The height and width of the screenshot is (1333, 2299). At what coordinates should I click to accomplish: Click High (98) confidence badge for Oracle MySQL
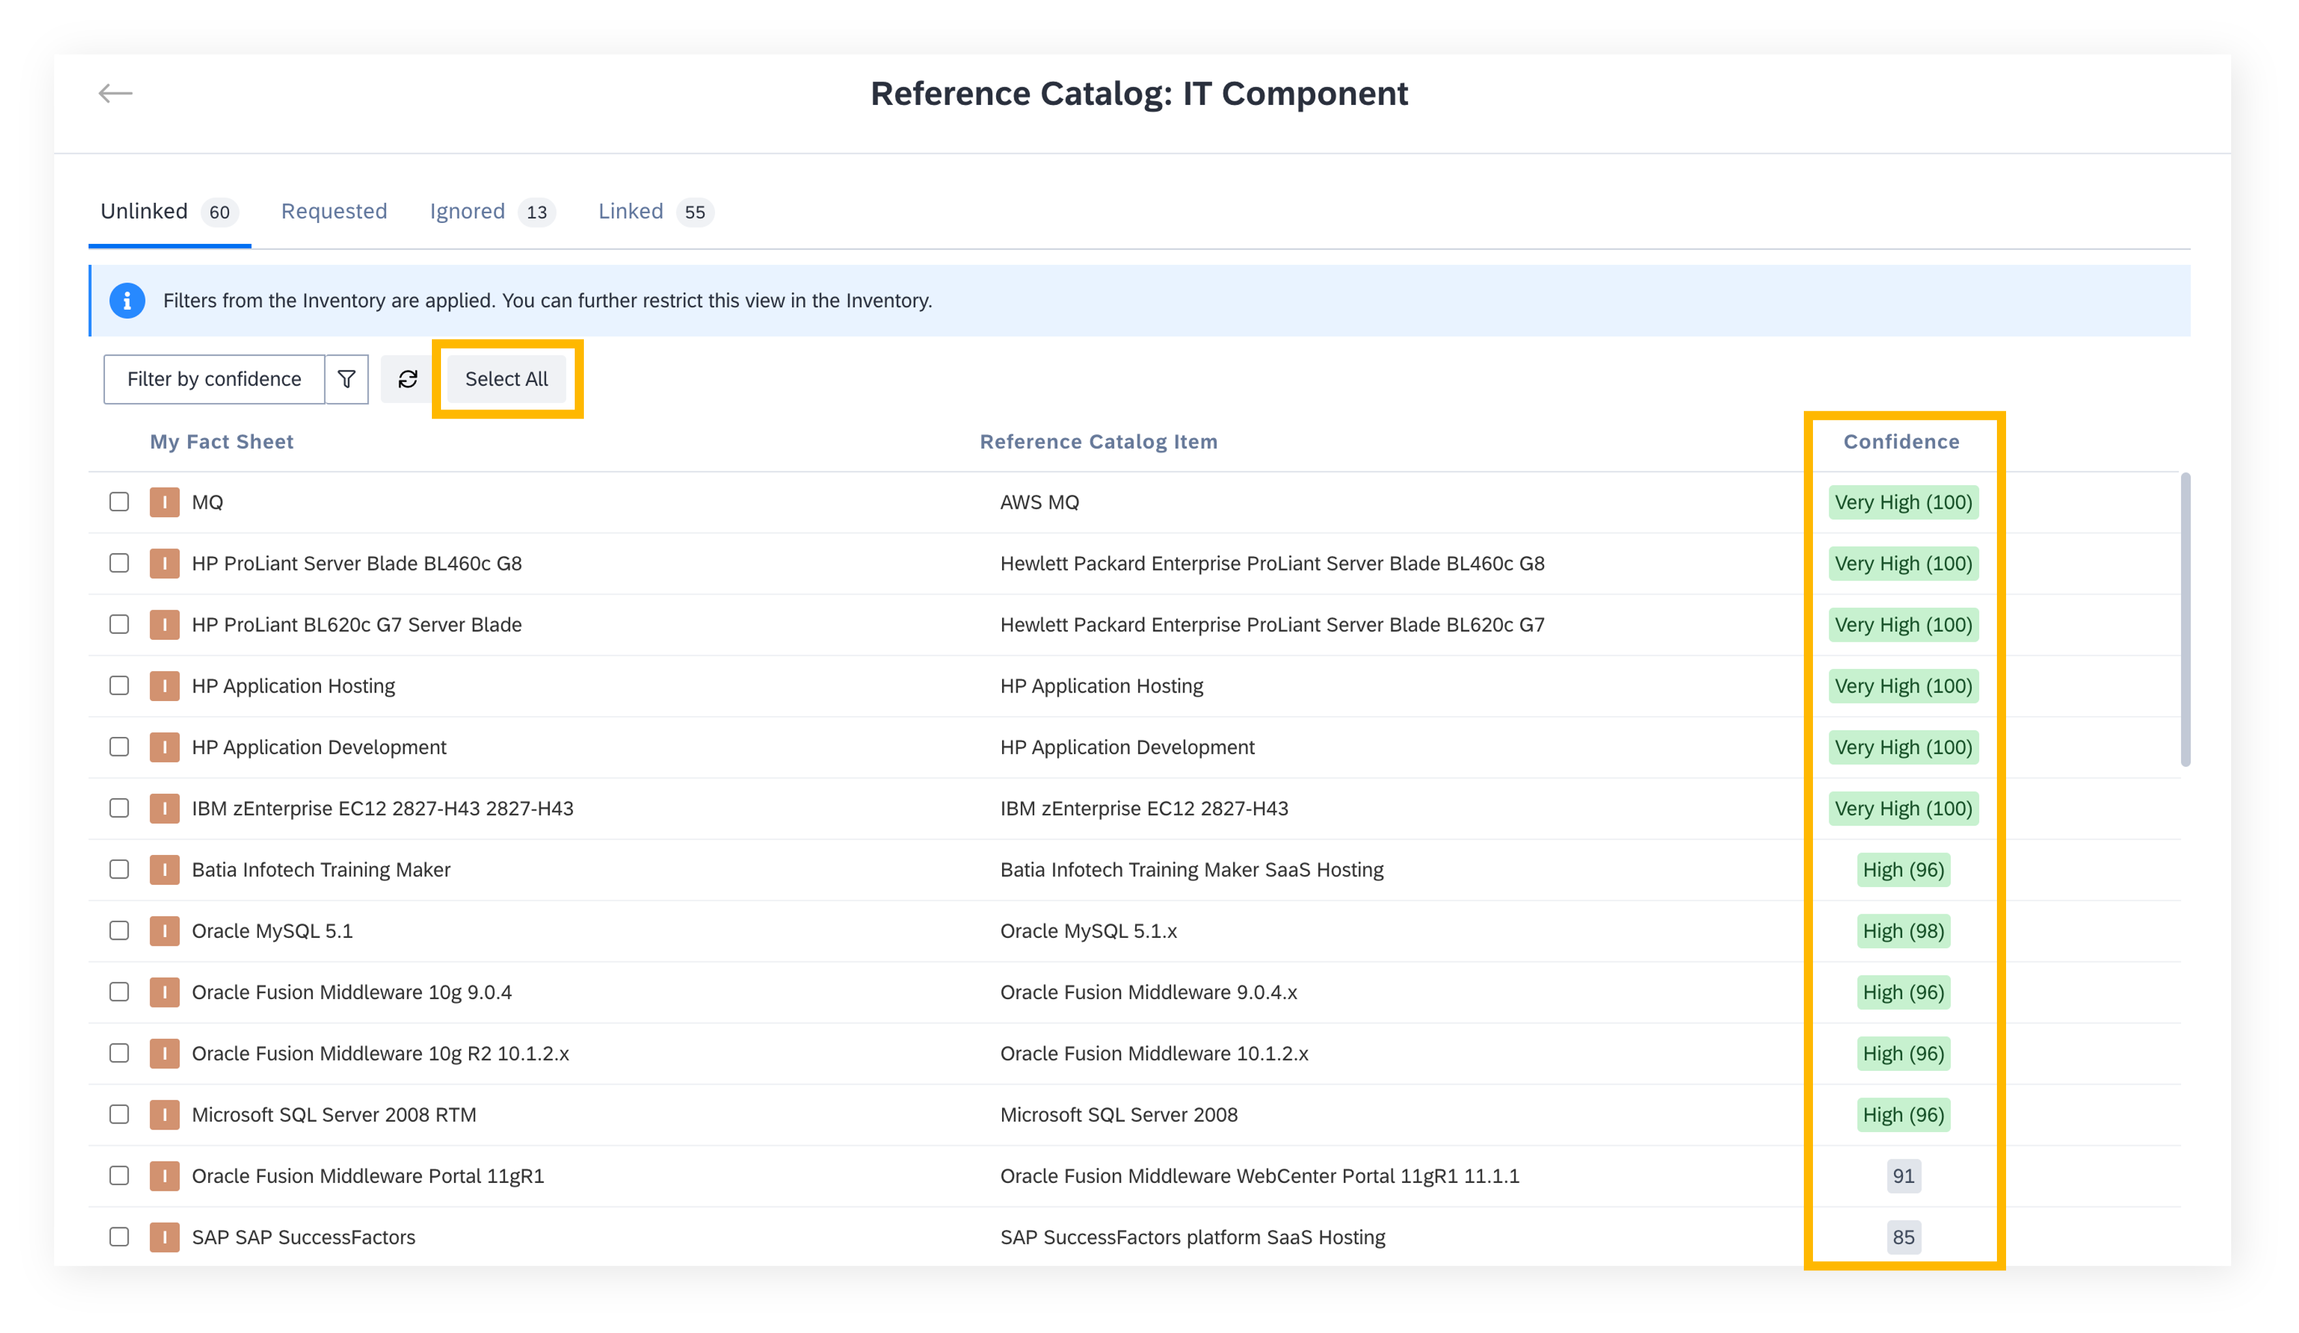click(1903, 931)
